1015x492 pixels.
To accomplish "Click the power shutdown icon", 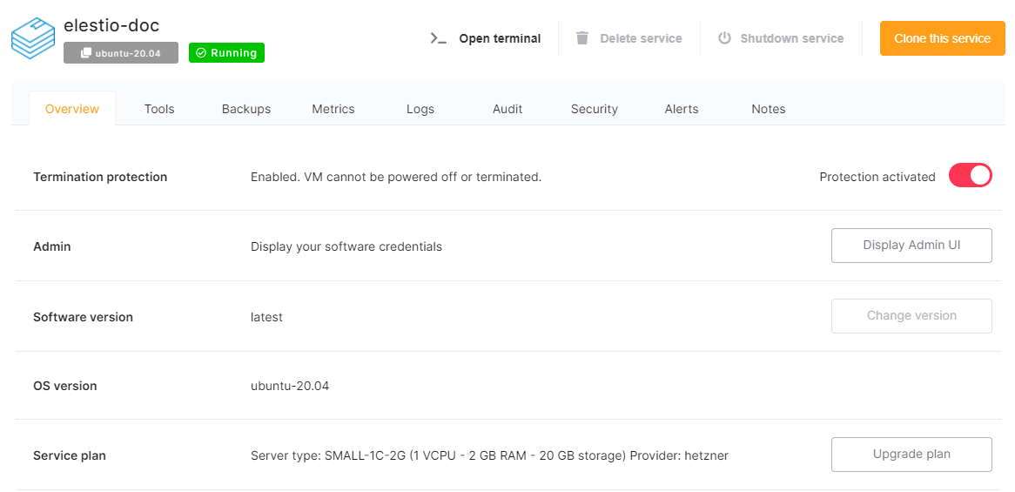I will pos(724,38).
